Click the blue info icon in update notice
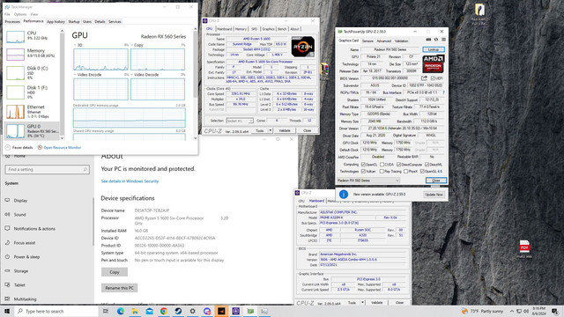Screen dimensions: 564x317 pyautogui.click(x=344, y=194)
